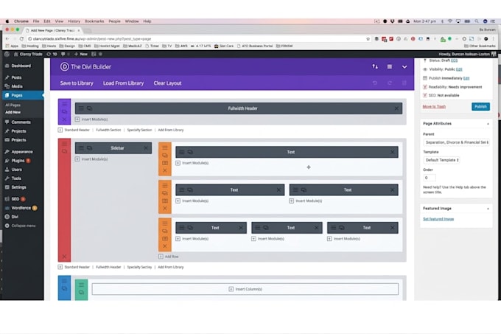Delete the single-column Text row
This screenshot has width=501, height=334.
[x=165, y=170]
